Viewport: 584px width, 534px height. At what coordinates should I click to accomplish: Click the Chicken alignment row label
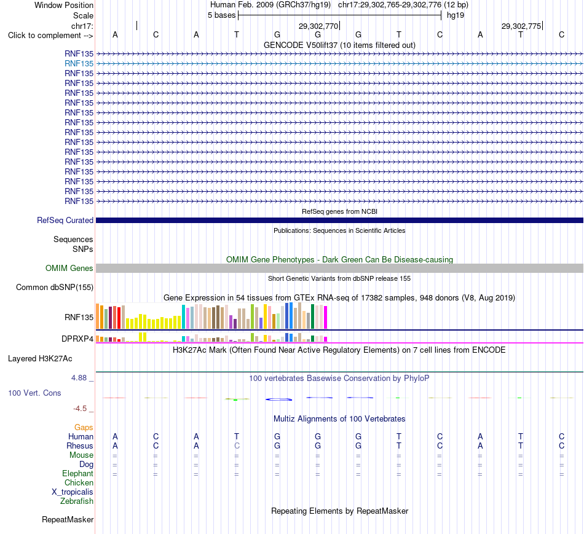click(79, 482)
